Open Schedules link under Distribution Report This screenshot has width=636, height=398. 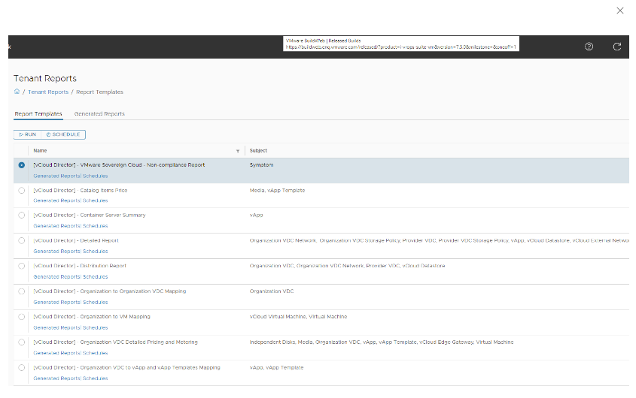(x=96, y=277)
